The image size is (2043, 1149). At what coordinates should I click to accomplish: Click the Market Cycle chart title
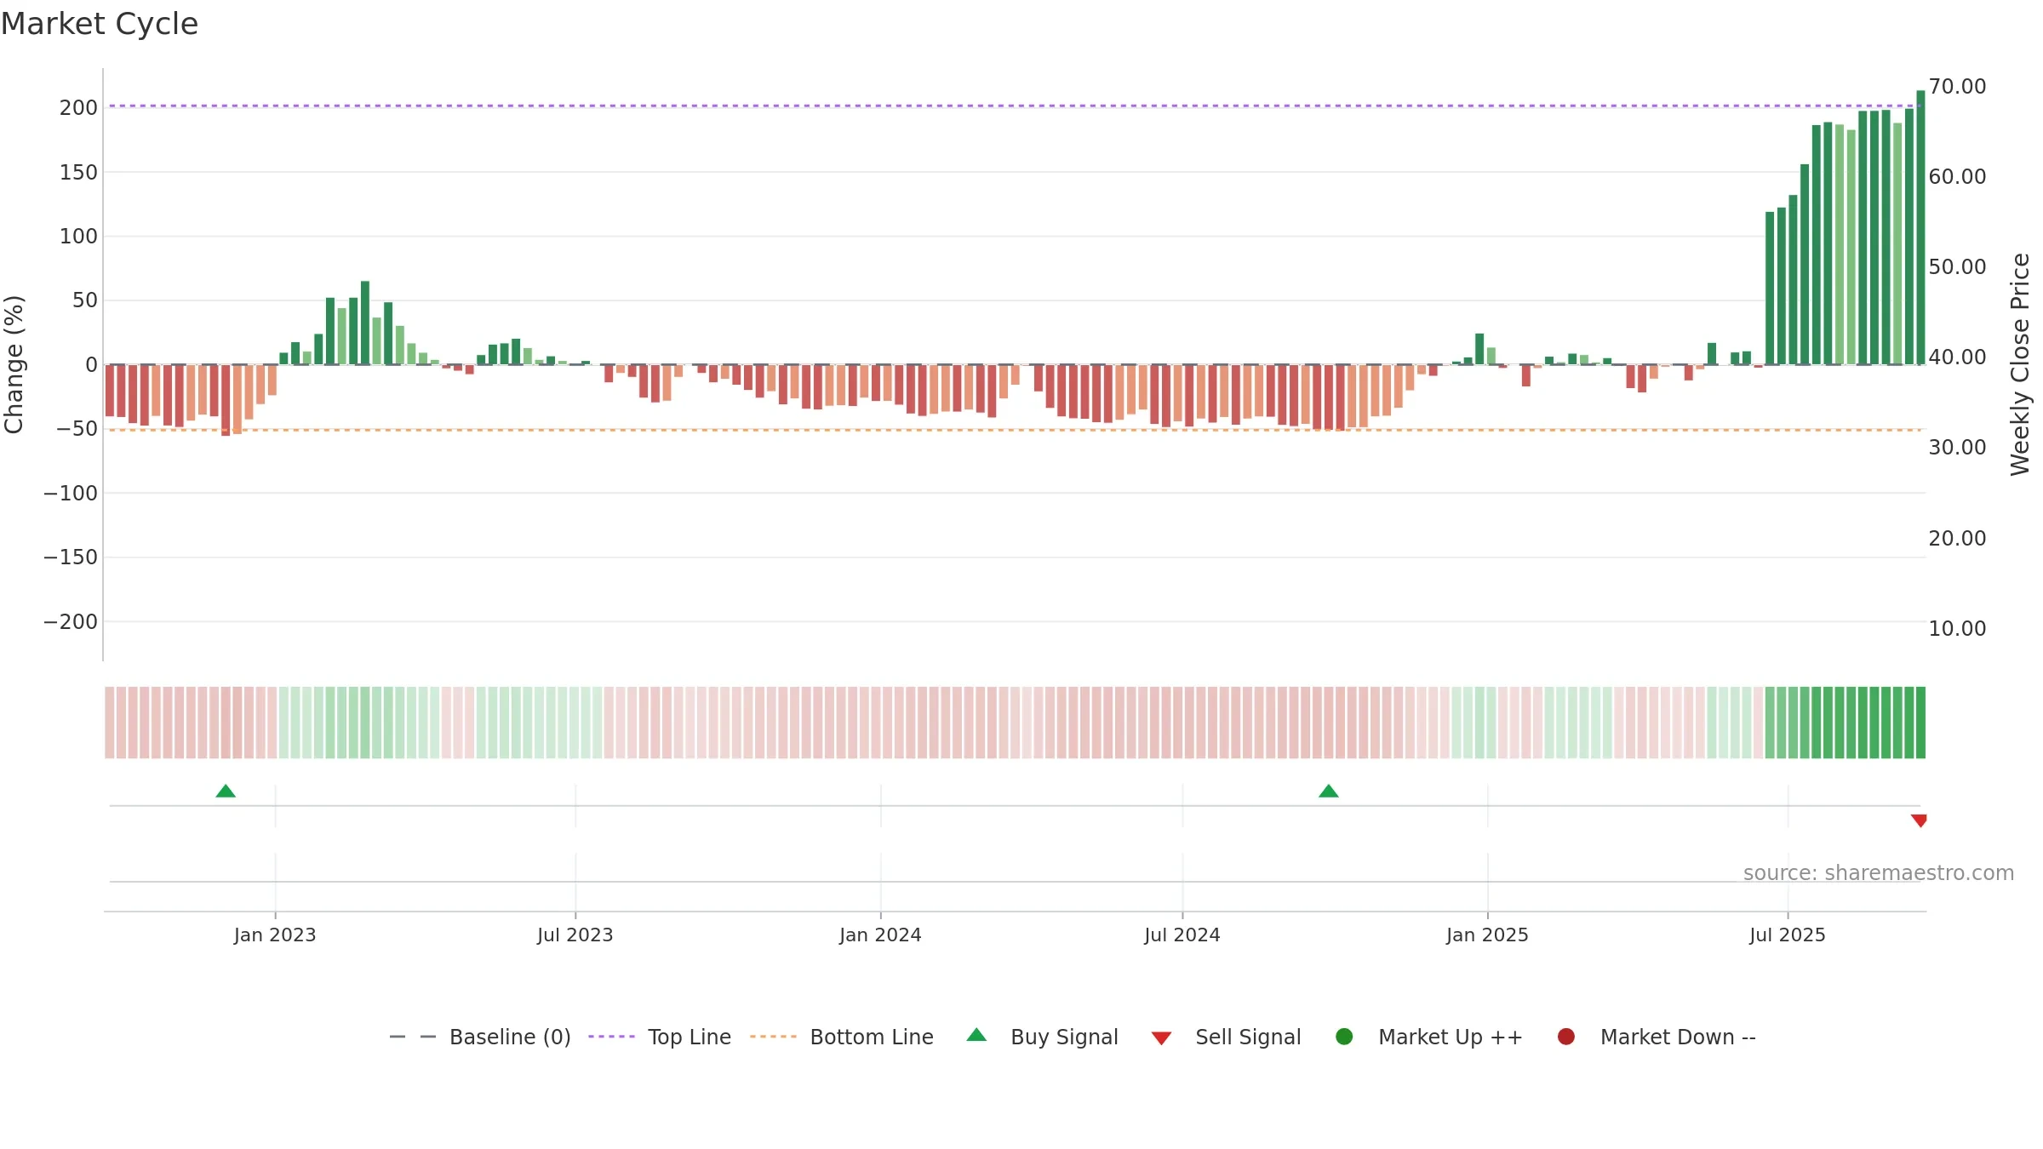coord(100,24)
